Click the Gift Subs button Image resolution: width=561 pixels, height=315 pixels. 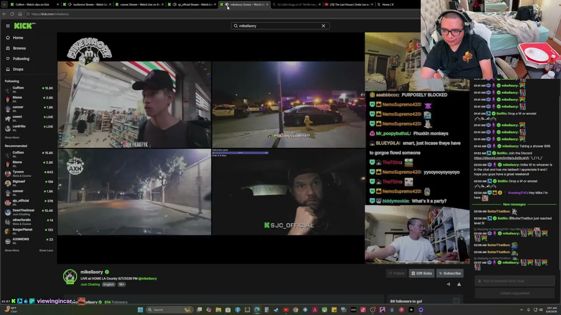pyautogui.click(x=421, y=273)
